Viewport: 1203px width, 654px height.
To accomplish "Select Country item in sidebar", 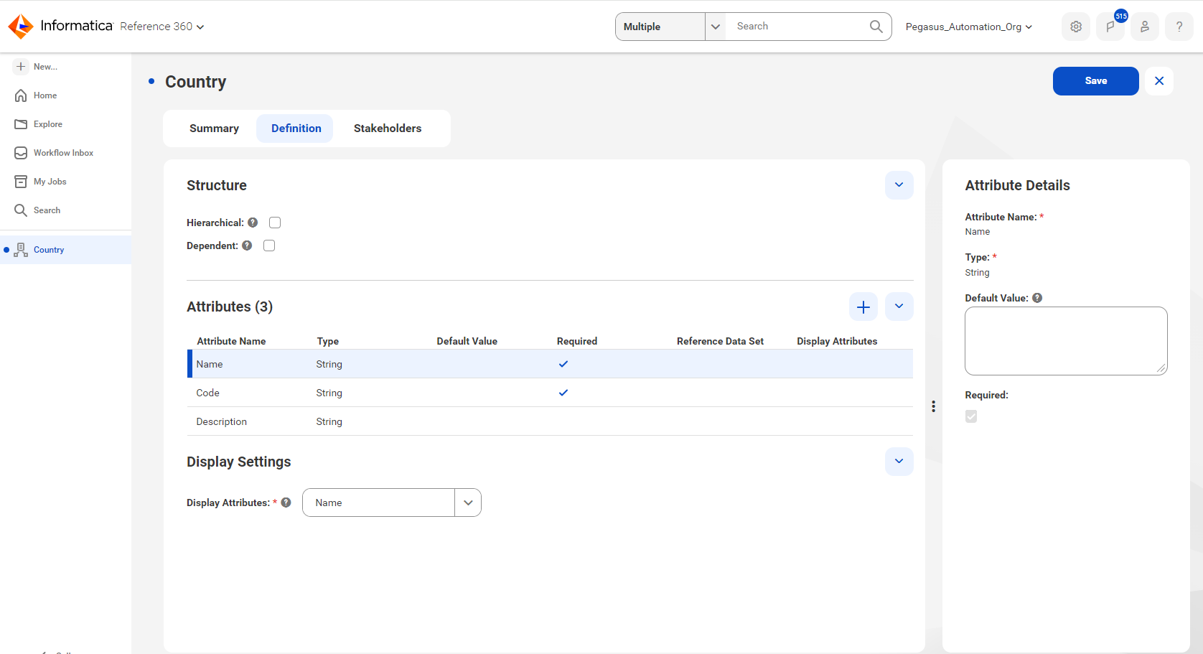I will tap(65, 250).
